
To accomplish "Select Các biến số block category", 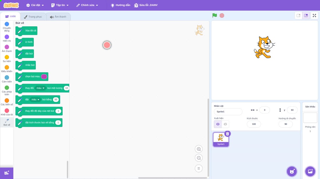I will [7, 102].
